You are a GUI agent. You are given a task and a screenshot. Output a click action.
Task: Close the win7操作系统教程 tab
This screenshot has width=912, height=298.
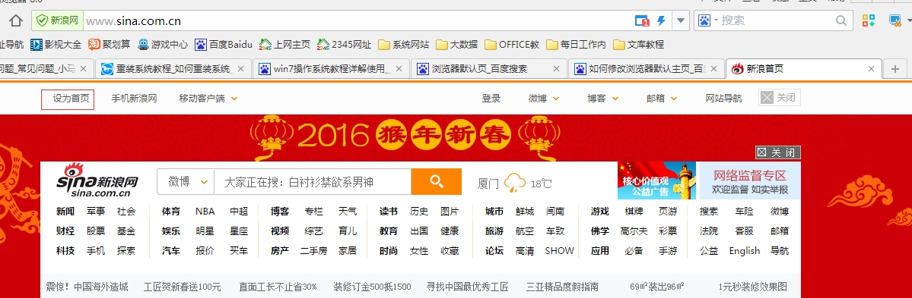pos(399,68)
